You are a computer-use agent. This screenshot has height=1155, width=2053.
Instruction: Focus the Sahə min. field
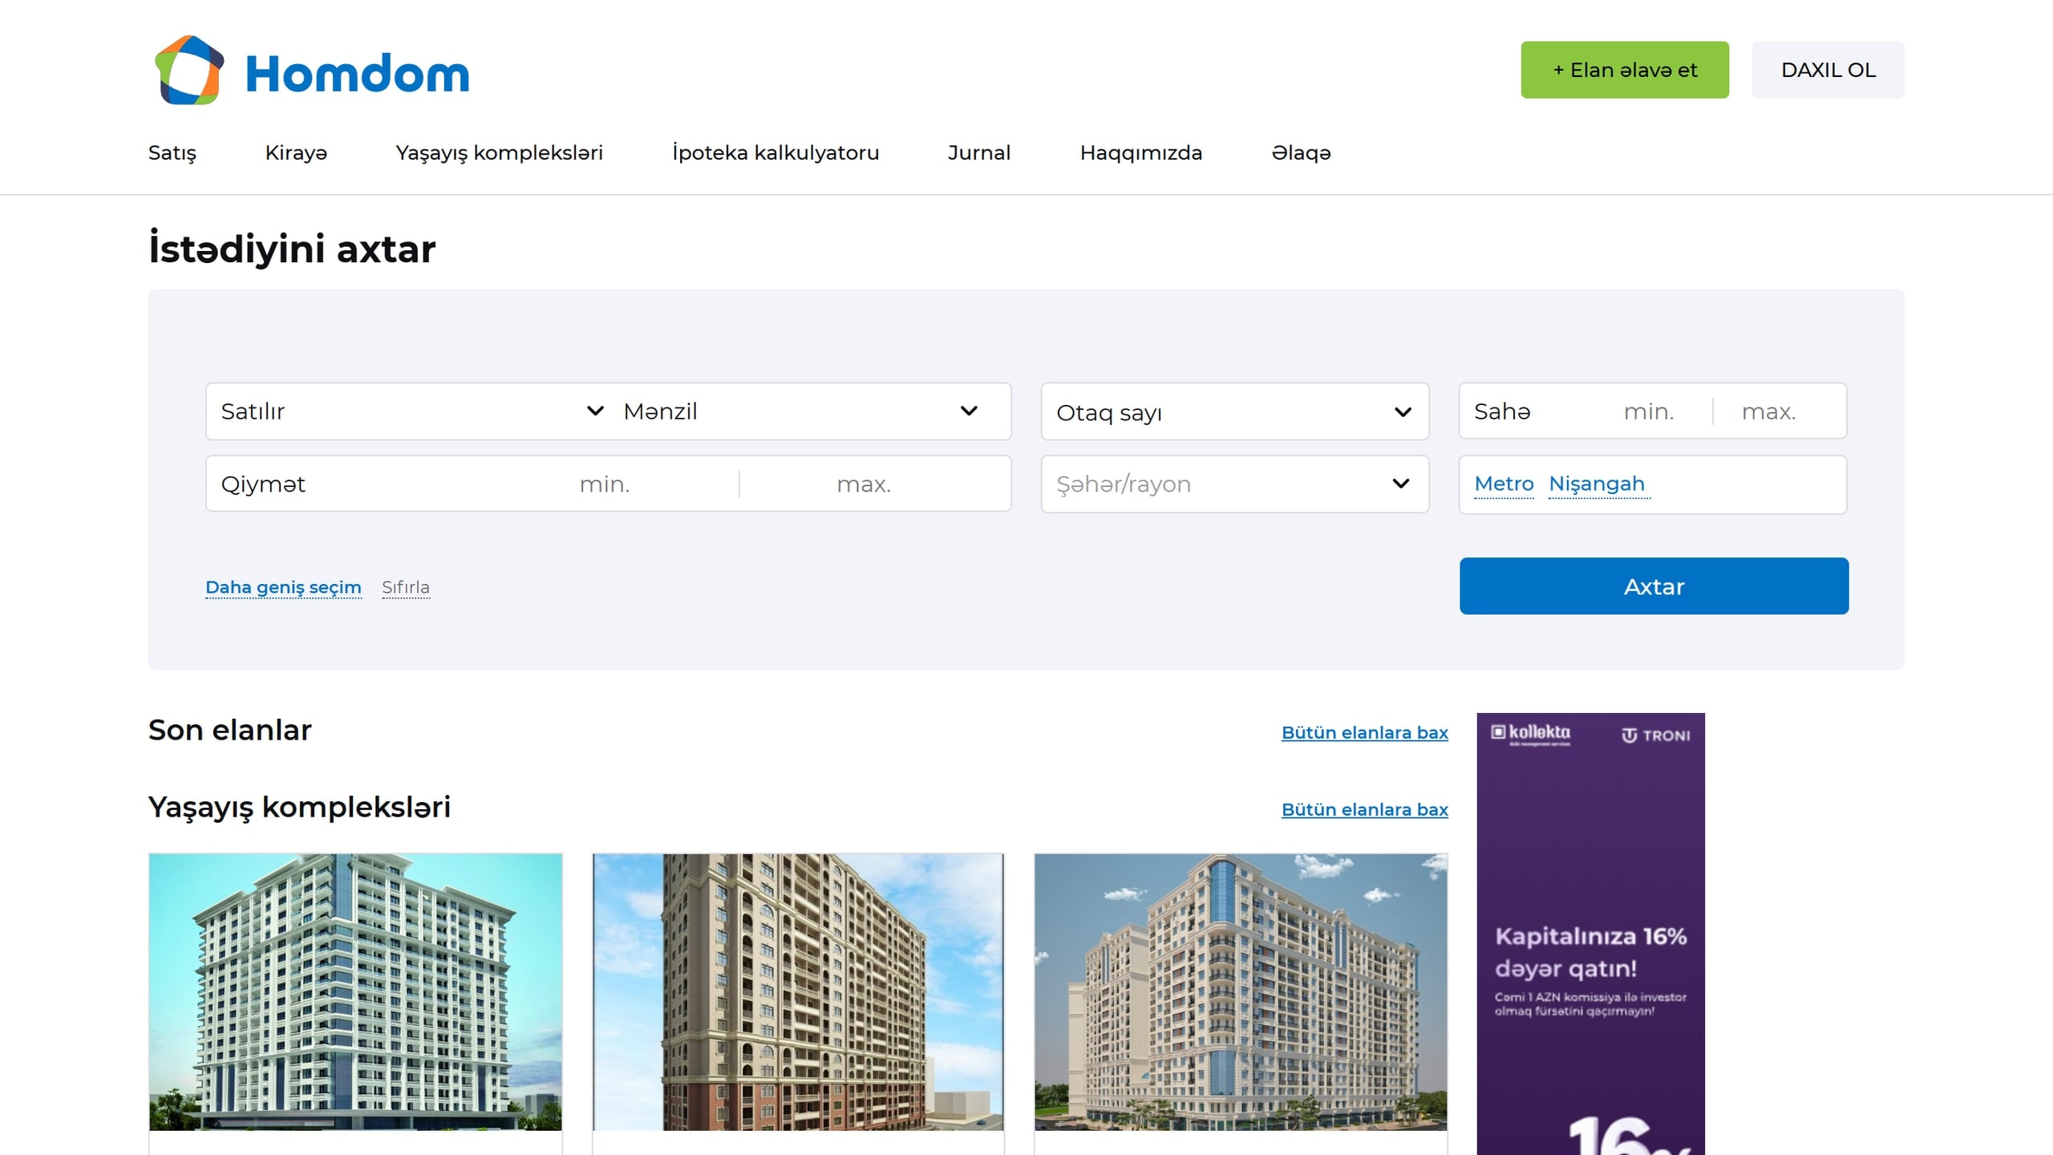coord(1649,411)
